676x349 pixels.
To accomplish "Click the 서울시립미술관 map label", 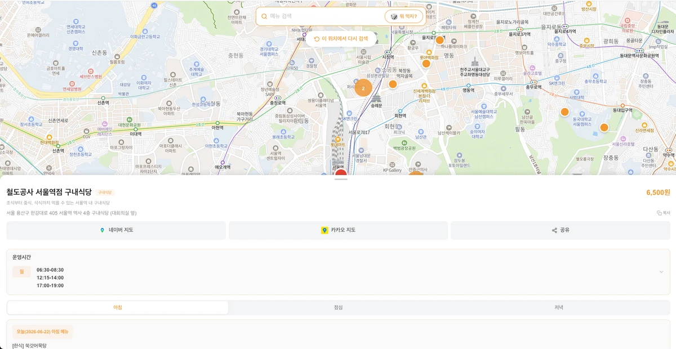I will (363, 60).
